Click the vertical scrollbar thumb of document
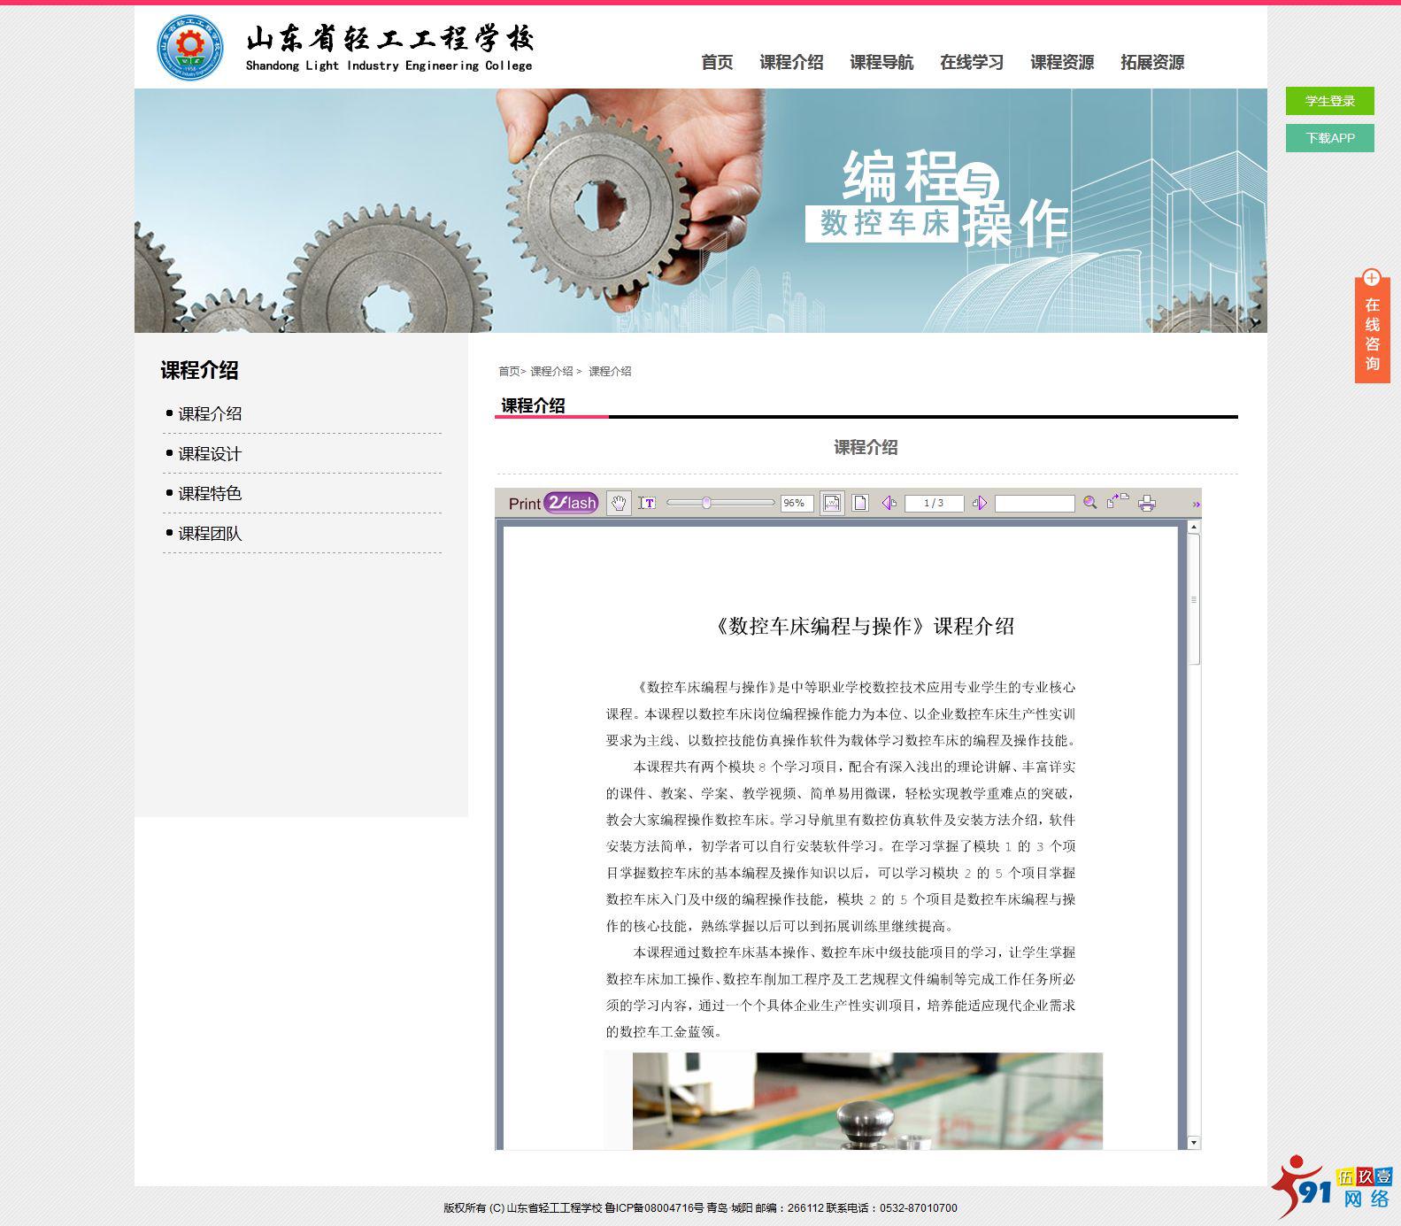The width and height of the screenshot is (1401, 1226). click(1193, 599)
